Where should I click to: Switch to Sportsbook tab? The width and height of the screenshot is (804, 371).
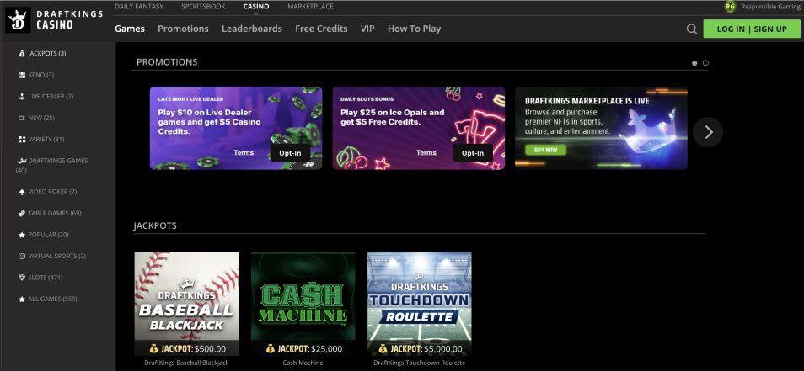(x=203, y=7)
